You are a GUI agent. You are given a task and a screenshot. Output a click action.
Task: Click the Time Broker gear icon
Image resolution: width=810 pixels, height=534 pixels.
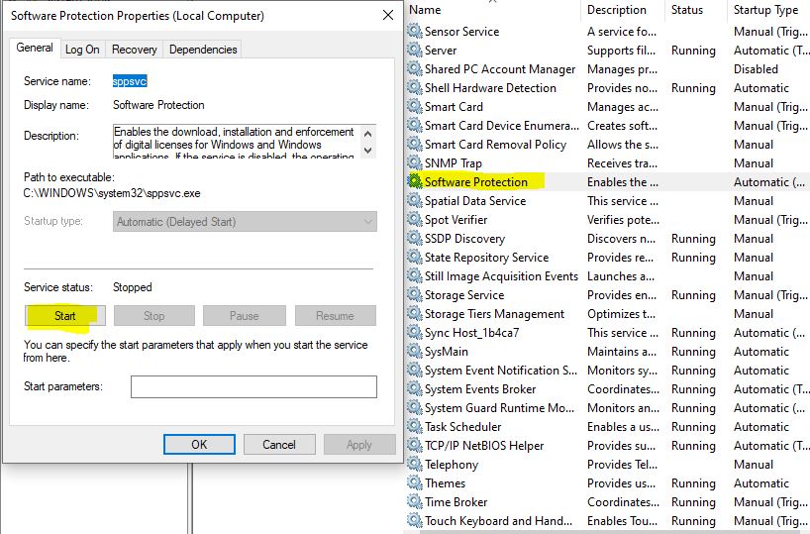pos(415,502)
